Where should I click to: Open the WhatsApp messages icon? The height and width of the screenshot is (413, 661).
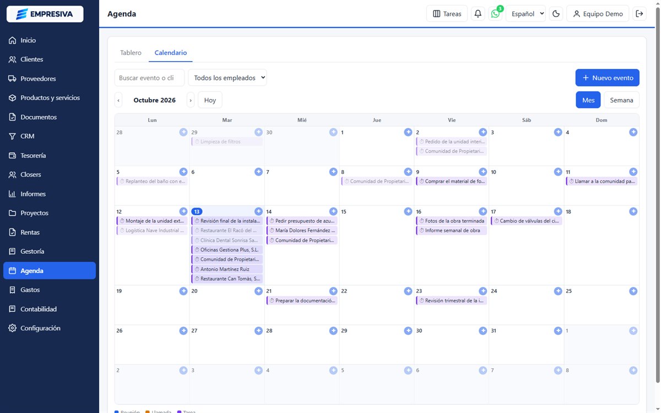[x=495, y=14]
